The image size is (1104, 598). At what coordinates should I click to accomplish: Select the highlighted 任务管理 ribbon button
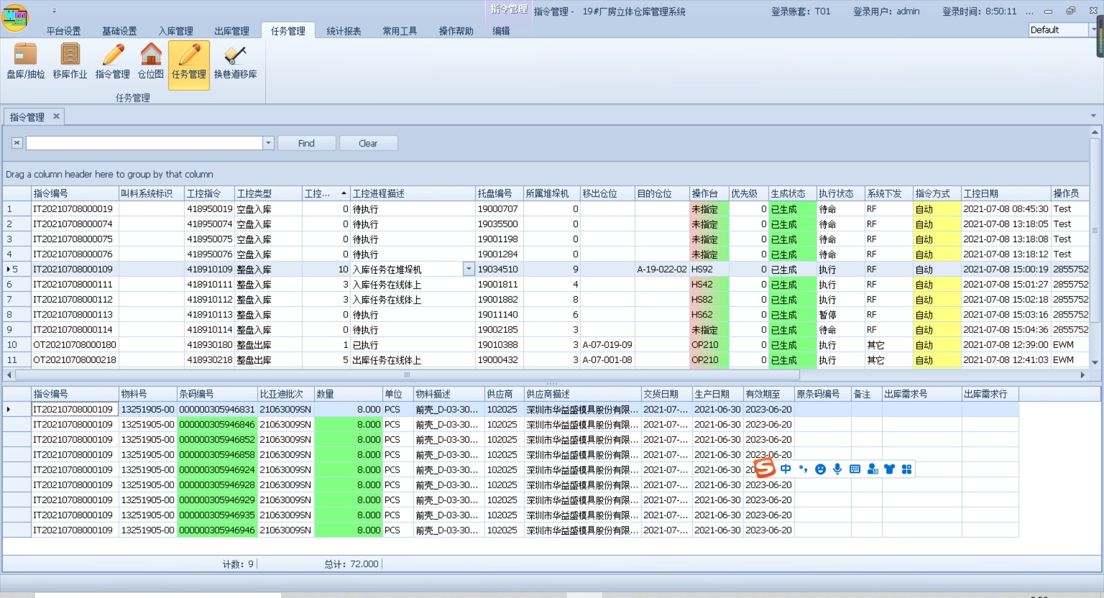189,65
